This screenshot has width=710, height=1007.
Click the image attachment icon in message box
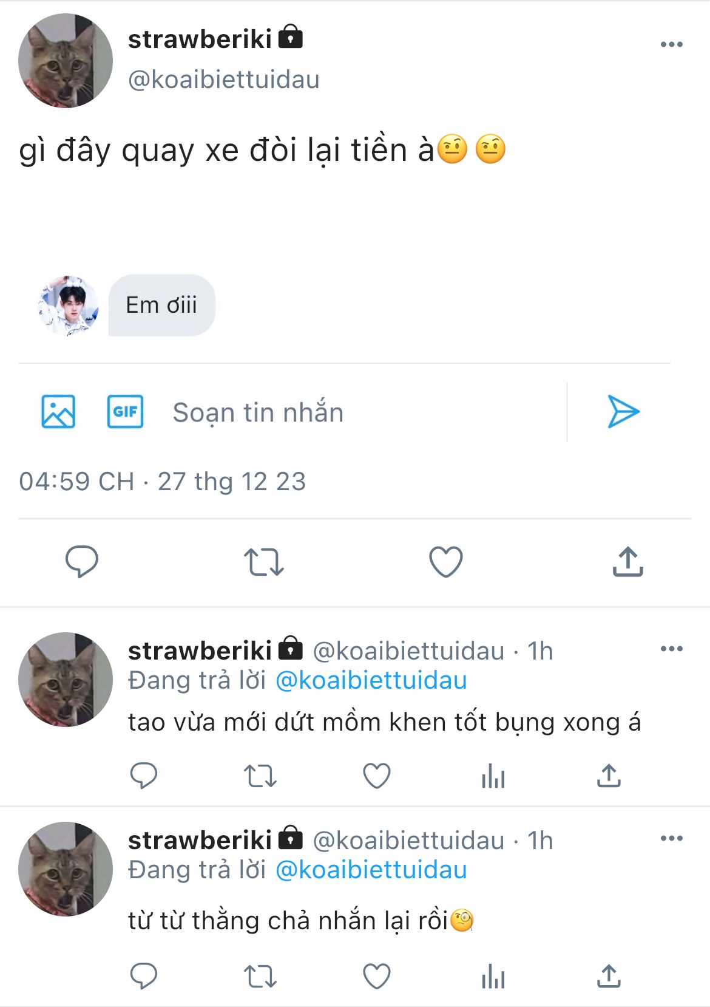pyautogui.click(x=58, y=412)
